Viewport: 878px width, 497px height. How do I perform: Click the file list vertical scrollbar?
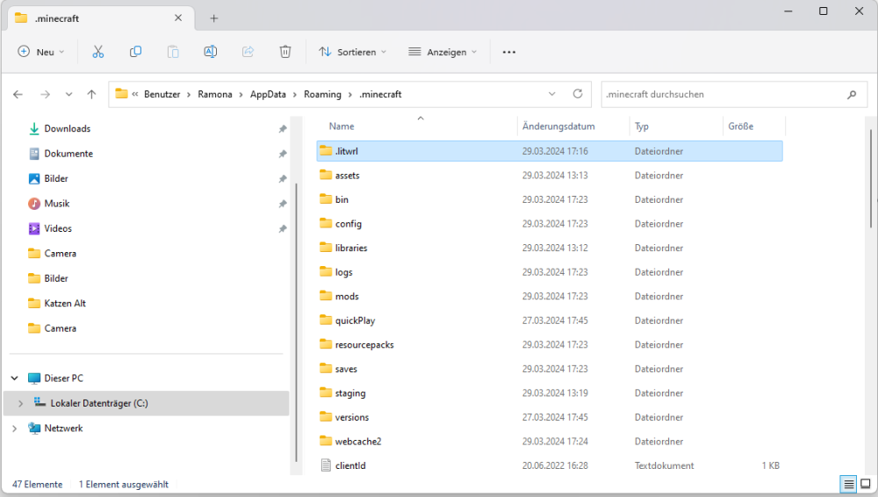click(871, 178)
